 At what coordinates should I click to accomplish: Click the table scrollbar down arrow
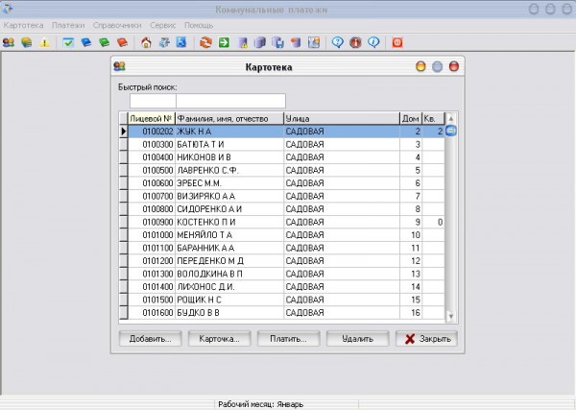451,315
